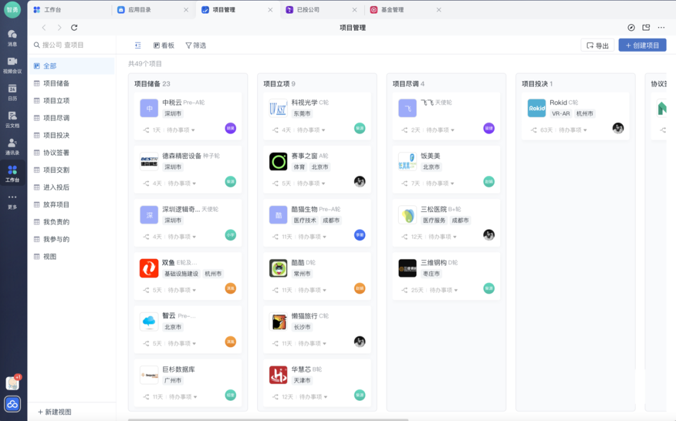Toggle the list view icon beside 看板

click(138, 44)
